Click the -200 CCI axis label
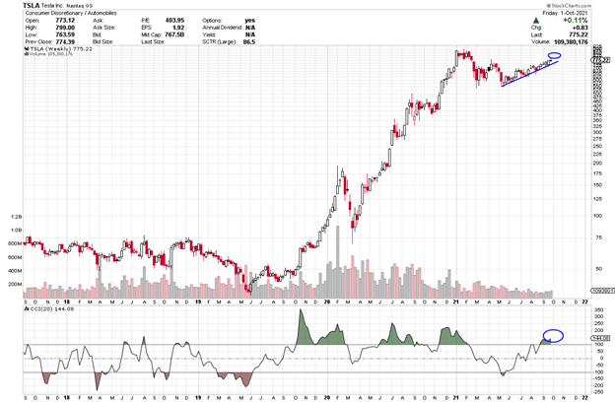This screenshot has width=615, height=402. [598, 385]
